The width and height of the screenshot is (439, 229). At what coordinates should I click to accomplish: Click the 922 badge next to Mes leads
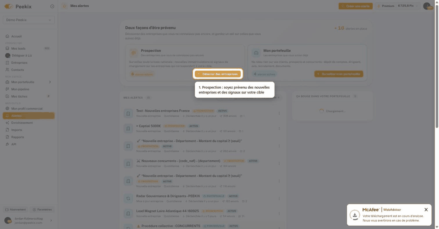point(47,48)
